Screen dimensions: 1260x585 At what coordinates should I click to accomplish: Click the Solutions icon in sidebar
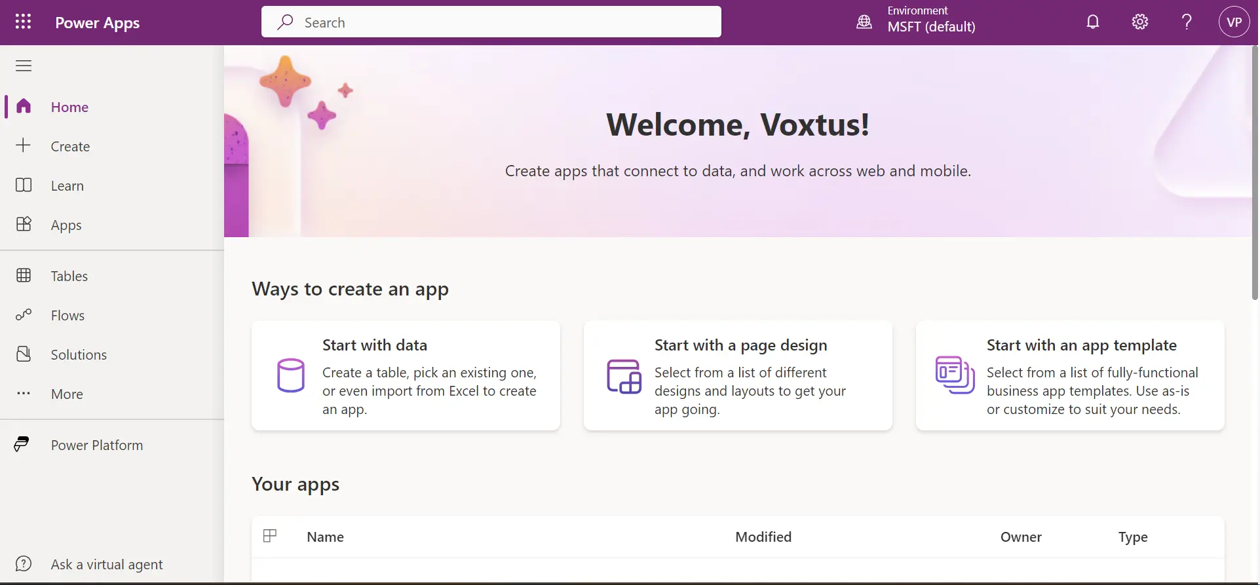(24, 354)
